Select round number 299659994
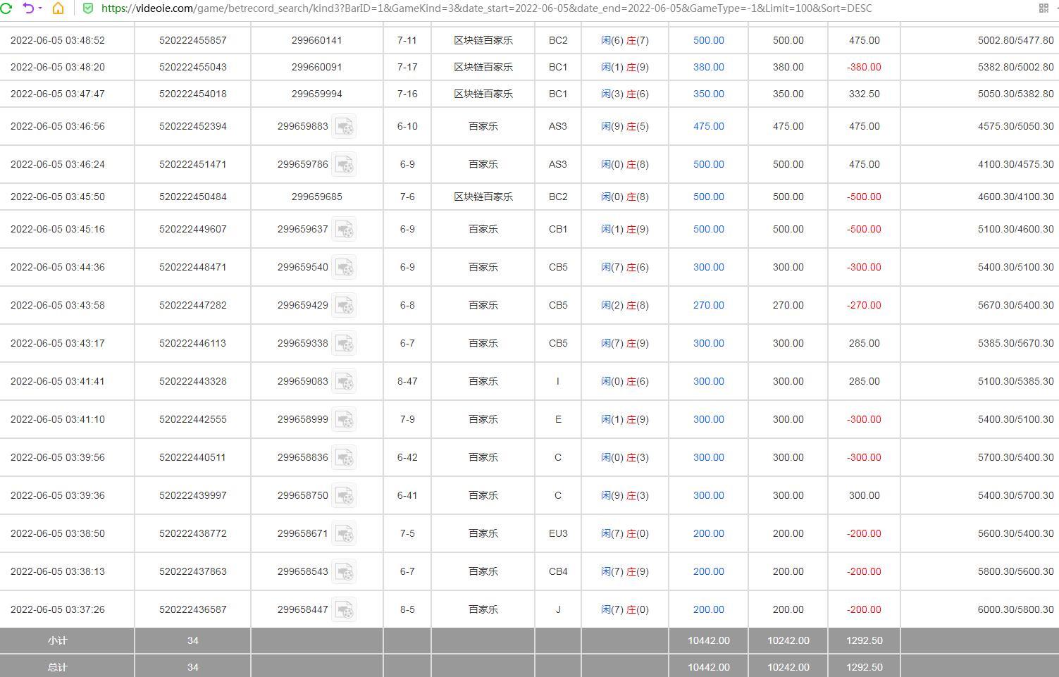 coord(317,94)
